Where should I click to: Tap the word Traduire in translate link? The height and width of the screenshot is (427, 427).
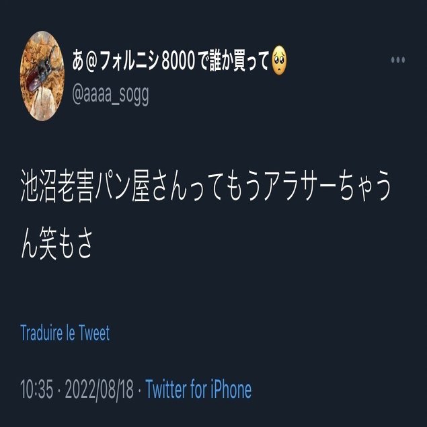42,333
